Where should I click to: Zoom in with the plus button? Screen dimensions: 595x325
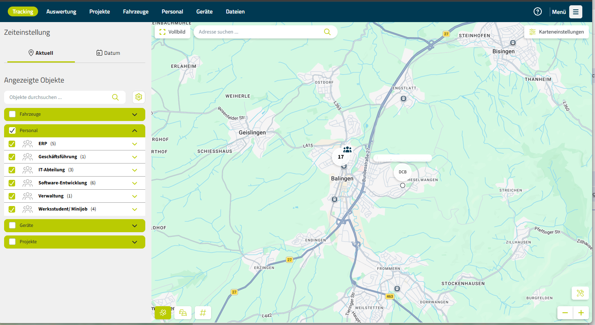pos(581,313)
